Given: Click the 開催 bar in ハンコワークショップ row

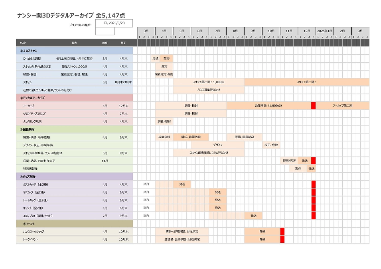Looking at the screenshot, I should [262, 232].
